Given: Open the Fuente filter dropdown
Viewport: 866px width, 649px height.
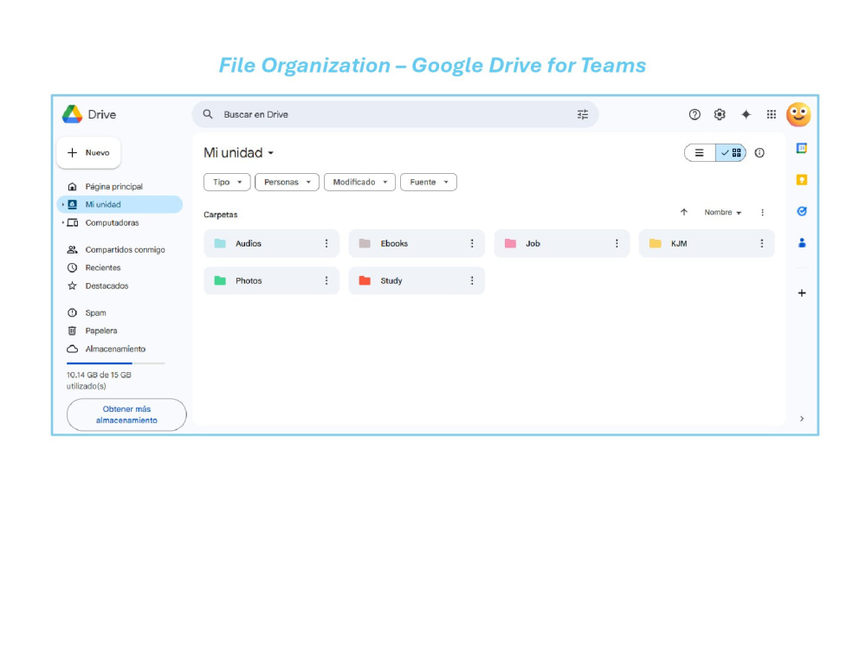Looking at the screenshot, I should 429,182.
